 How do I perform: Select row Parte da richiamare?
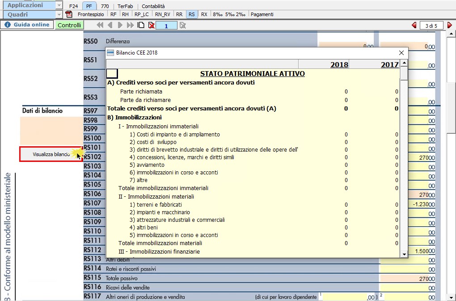[x=253, y=100]
